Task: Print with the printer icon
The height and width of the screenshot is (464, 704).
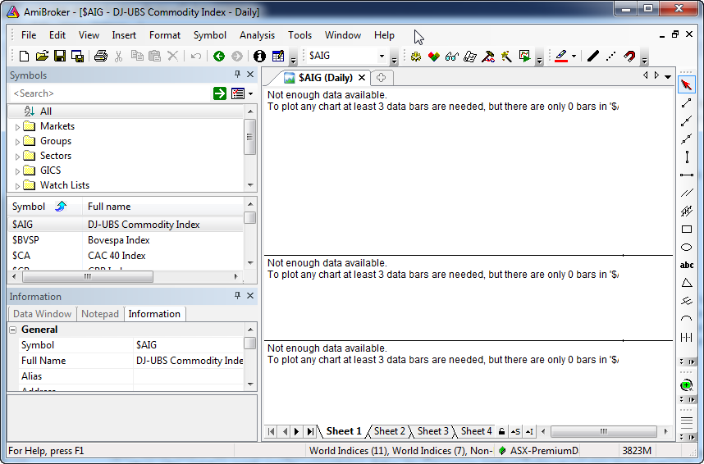Action: (x=101, y=56)
